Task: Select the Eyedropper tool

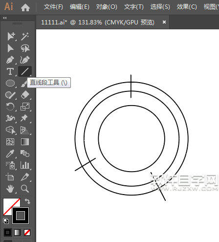Action: point(10,154)
